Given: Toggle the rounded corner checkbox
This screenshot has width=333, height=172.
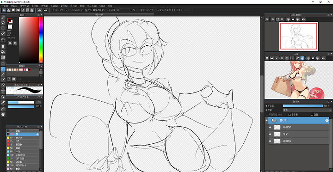Looking at the screenshot, I should pos(107,10).
